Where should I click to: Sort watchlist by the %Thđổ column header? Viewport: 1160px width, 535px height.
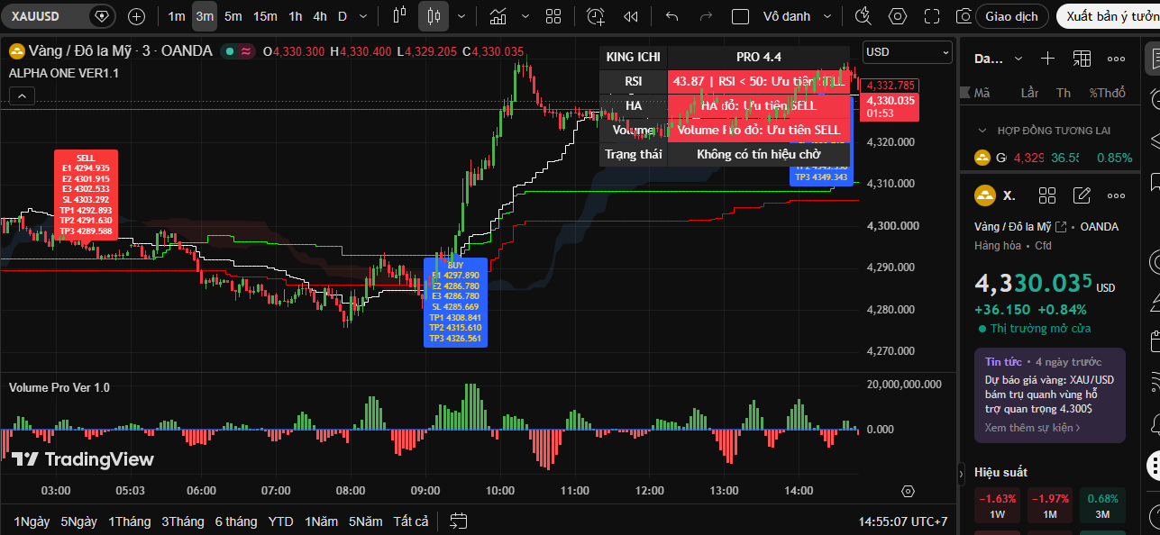click(x=1108, y=93)
